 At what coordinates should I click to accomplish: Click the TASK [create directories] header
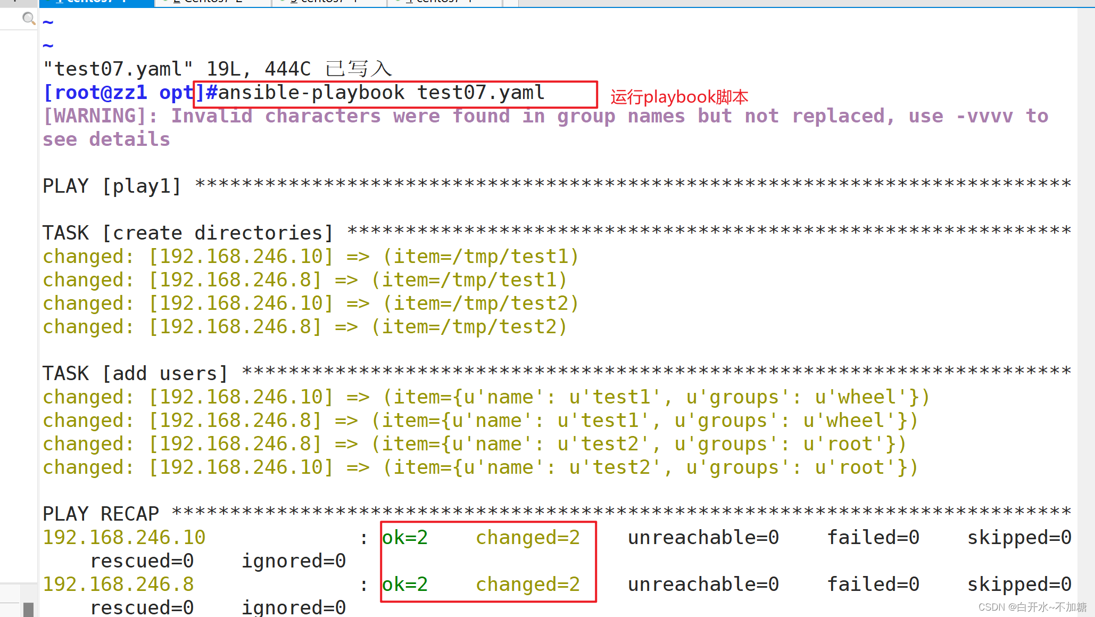pos(187,233)
